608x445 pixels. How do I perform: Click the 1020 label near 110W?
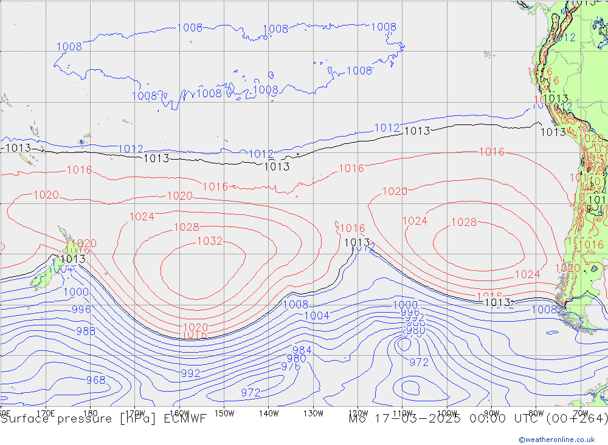pos(395,191)
